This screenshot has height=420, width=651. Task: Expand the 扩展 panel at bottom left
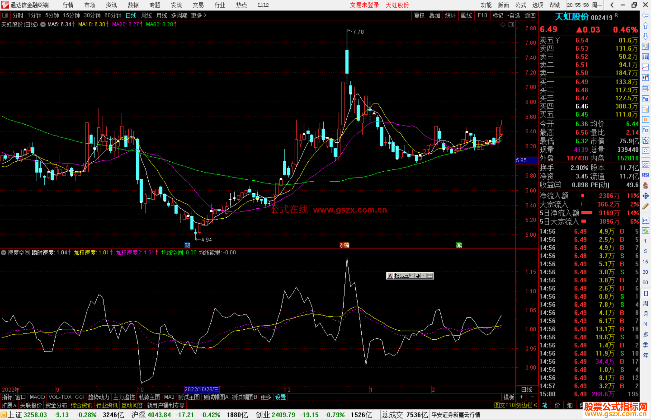(9, 405)
